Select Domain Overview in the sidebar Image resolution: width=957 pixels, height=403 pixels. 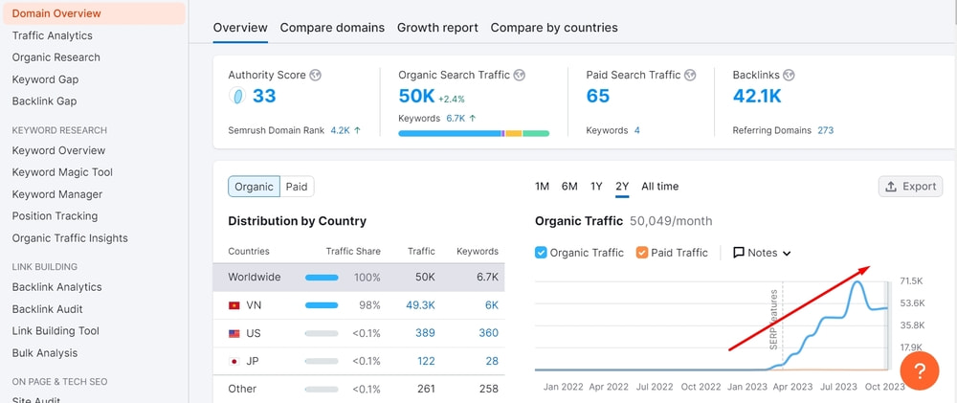click(x=94, y=13)
